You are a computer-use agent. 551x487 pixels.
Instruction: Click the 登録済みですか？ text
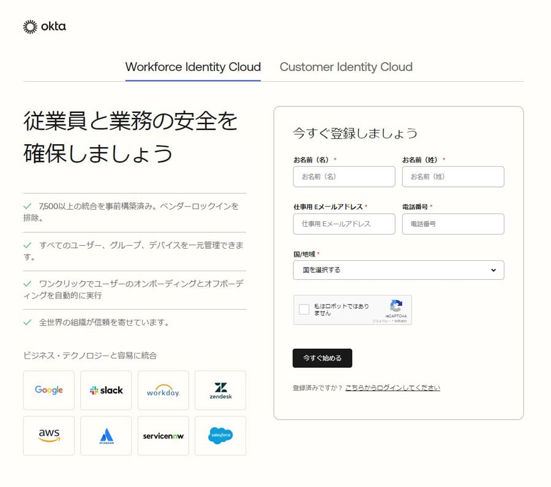coord(317,388)
